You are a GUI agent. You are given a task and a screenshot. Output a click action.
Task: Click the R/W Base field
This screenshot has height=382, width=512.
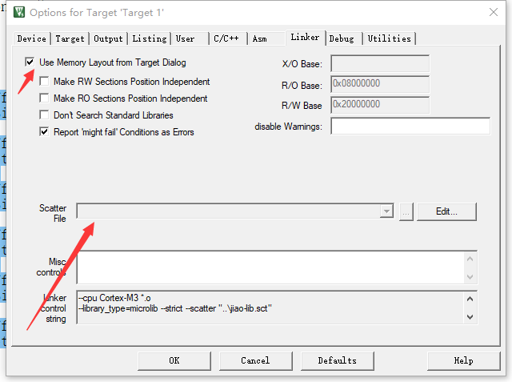[x=380, y=105]
